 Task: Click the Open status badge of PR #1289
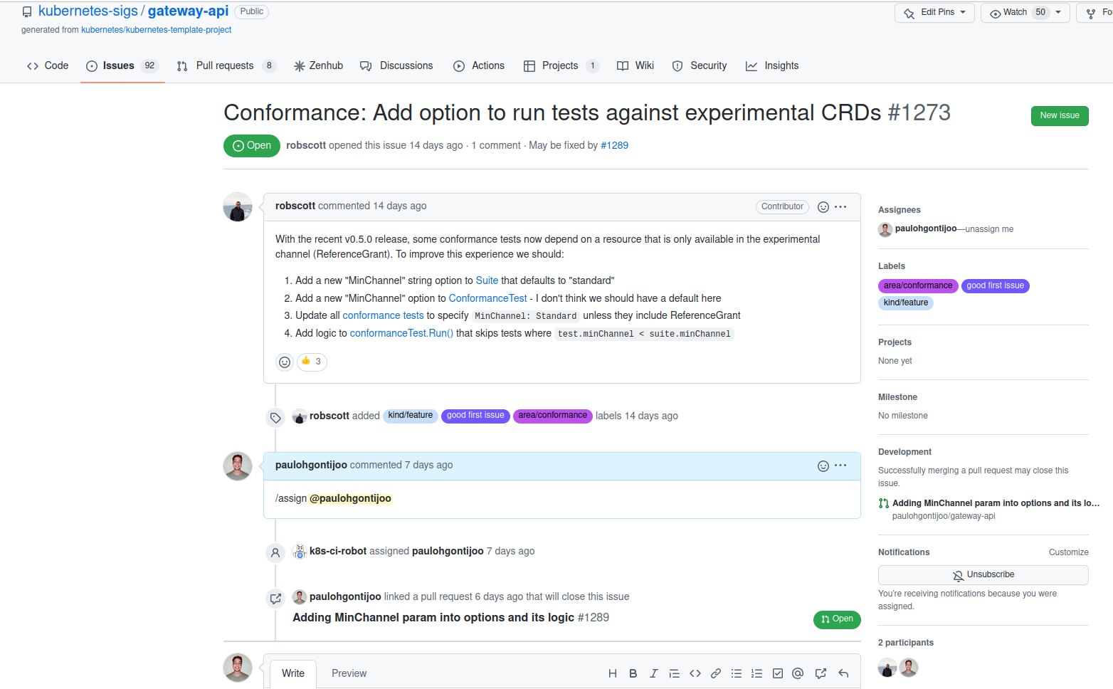[x=837, y=619]
